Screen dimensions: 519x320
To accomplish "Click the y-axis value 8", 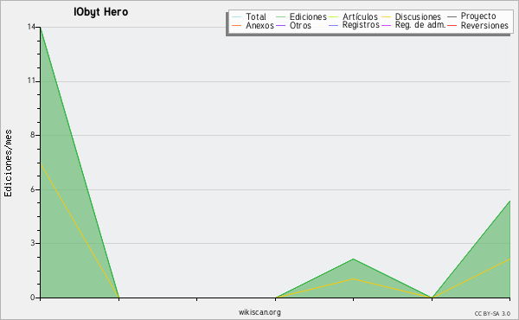I will coord(33,135).
